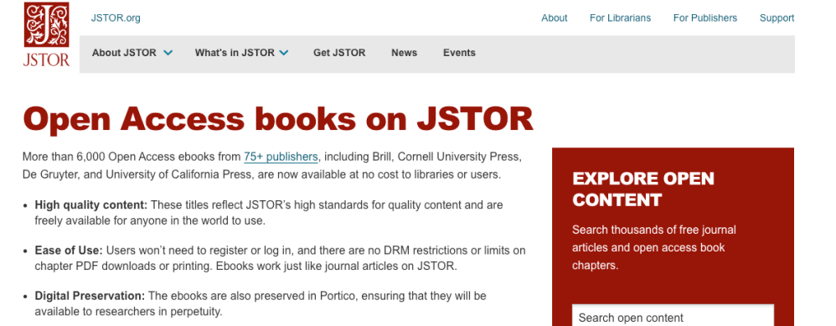This screenshot has width=836, height=326.
Task: Expand the About JSTOR chevron arrow
Action: click(x=168, y=53)
